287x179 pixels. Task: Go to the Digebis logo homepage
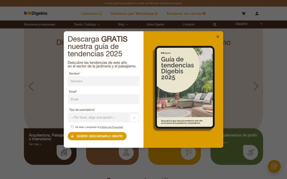pyautogui.click(x=35, y=14)
